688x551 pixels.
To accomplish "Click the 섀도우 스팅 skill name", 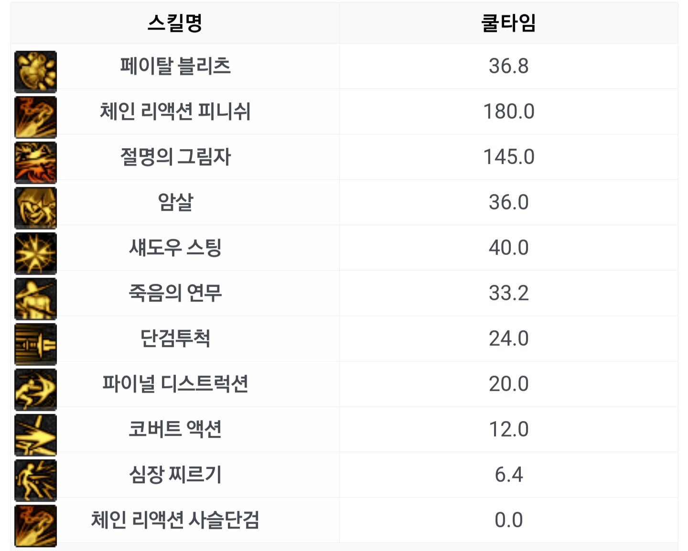I will pyautogui.click(x=175, y=248).
